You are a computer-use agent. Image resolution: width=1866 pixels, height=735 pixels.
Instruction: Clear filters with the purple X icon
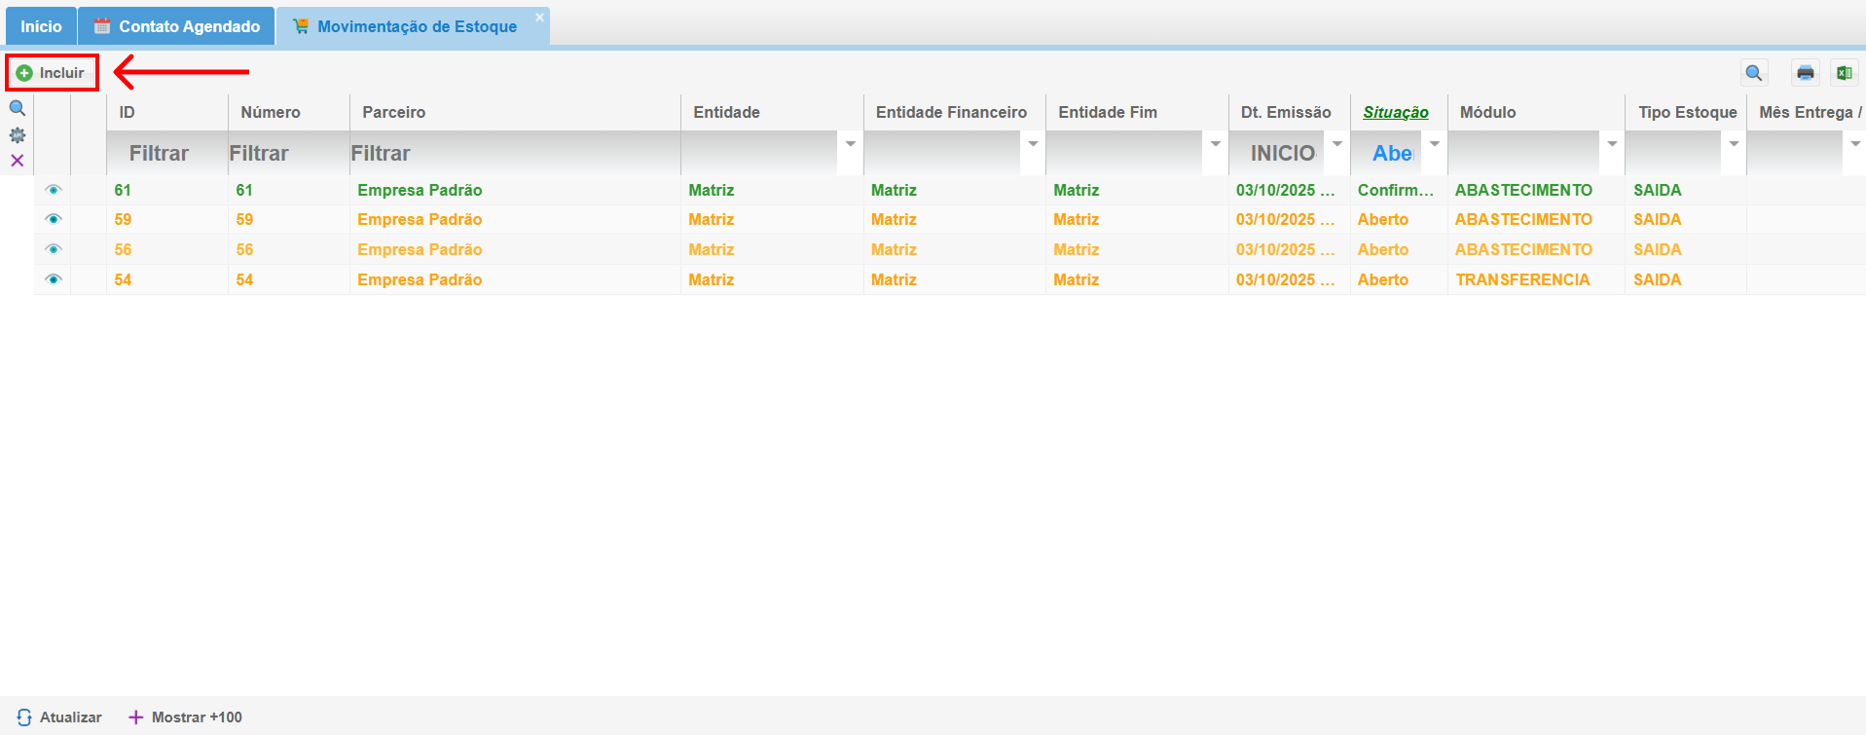click(18, 161)
